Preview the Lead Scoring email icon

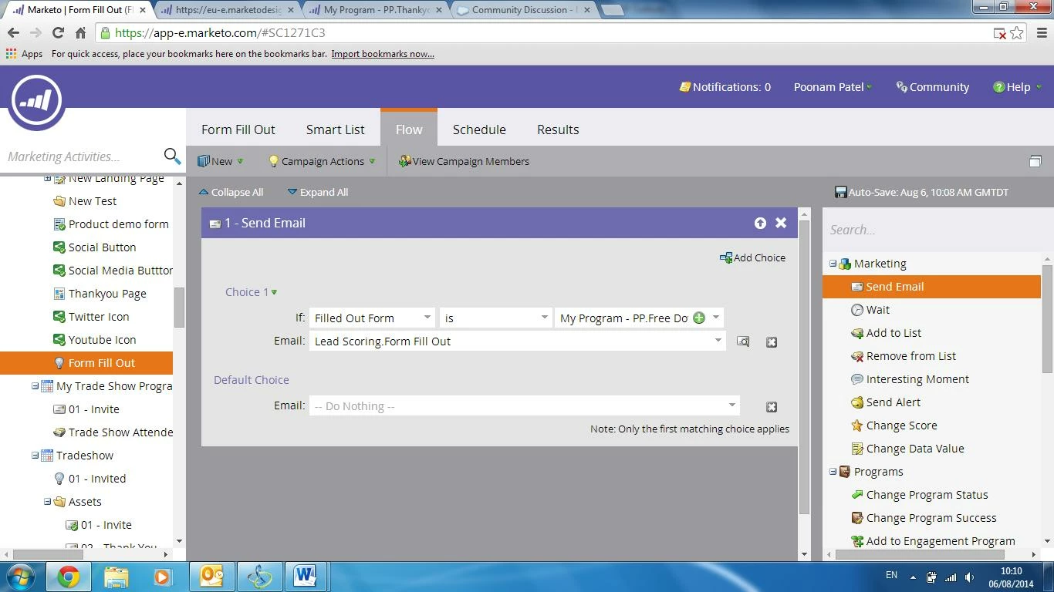click(743, 341)
